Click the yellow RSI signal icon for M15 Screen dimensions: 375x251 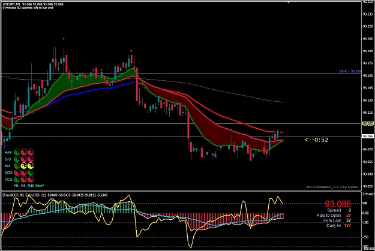point(31,166)
